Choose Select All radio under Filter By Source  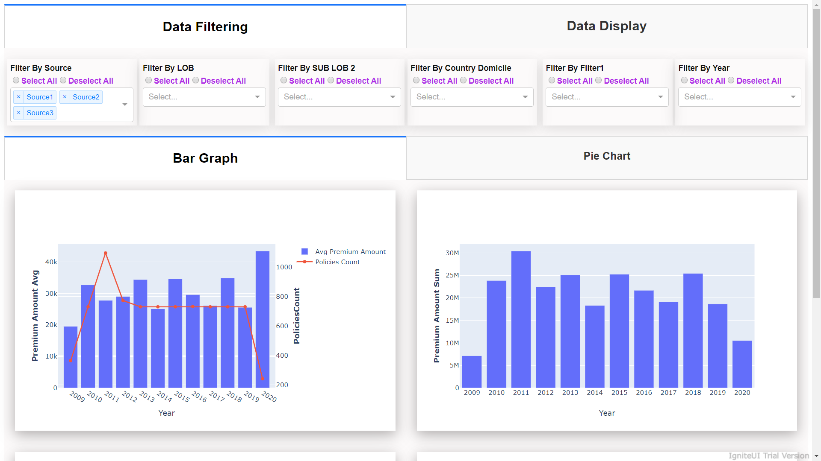[x=16, y=80]
